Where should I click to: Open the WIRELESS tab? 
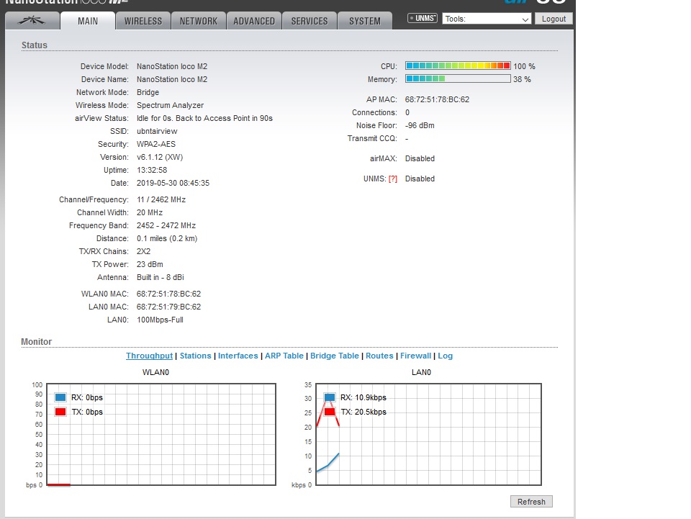pyautogui.click(x=143, y=21)
